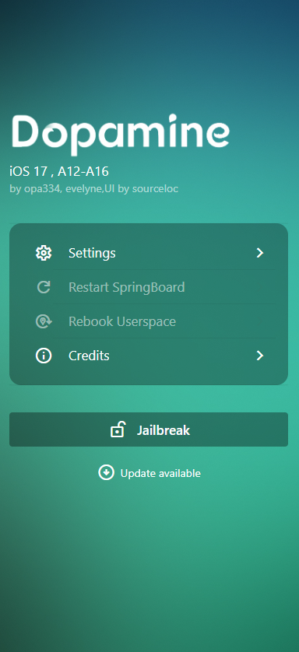Expand Credits using its right chevron
Viewport: 299px width, 652px height.
click(x=260, y=356)
